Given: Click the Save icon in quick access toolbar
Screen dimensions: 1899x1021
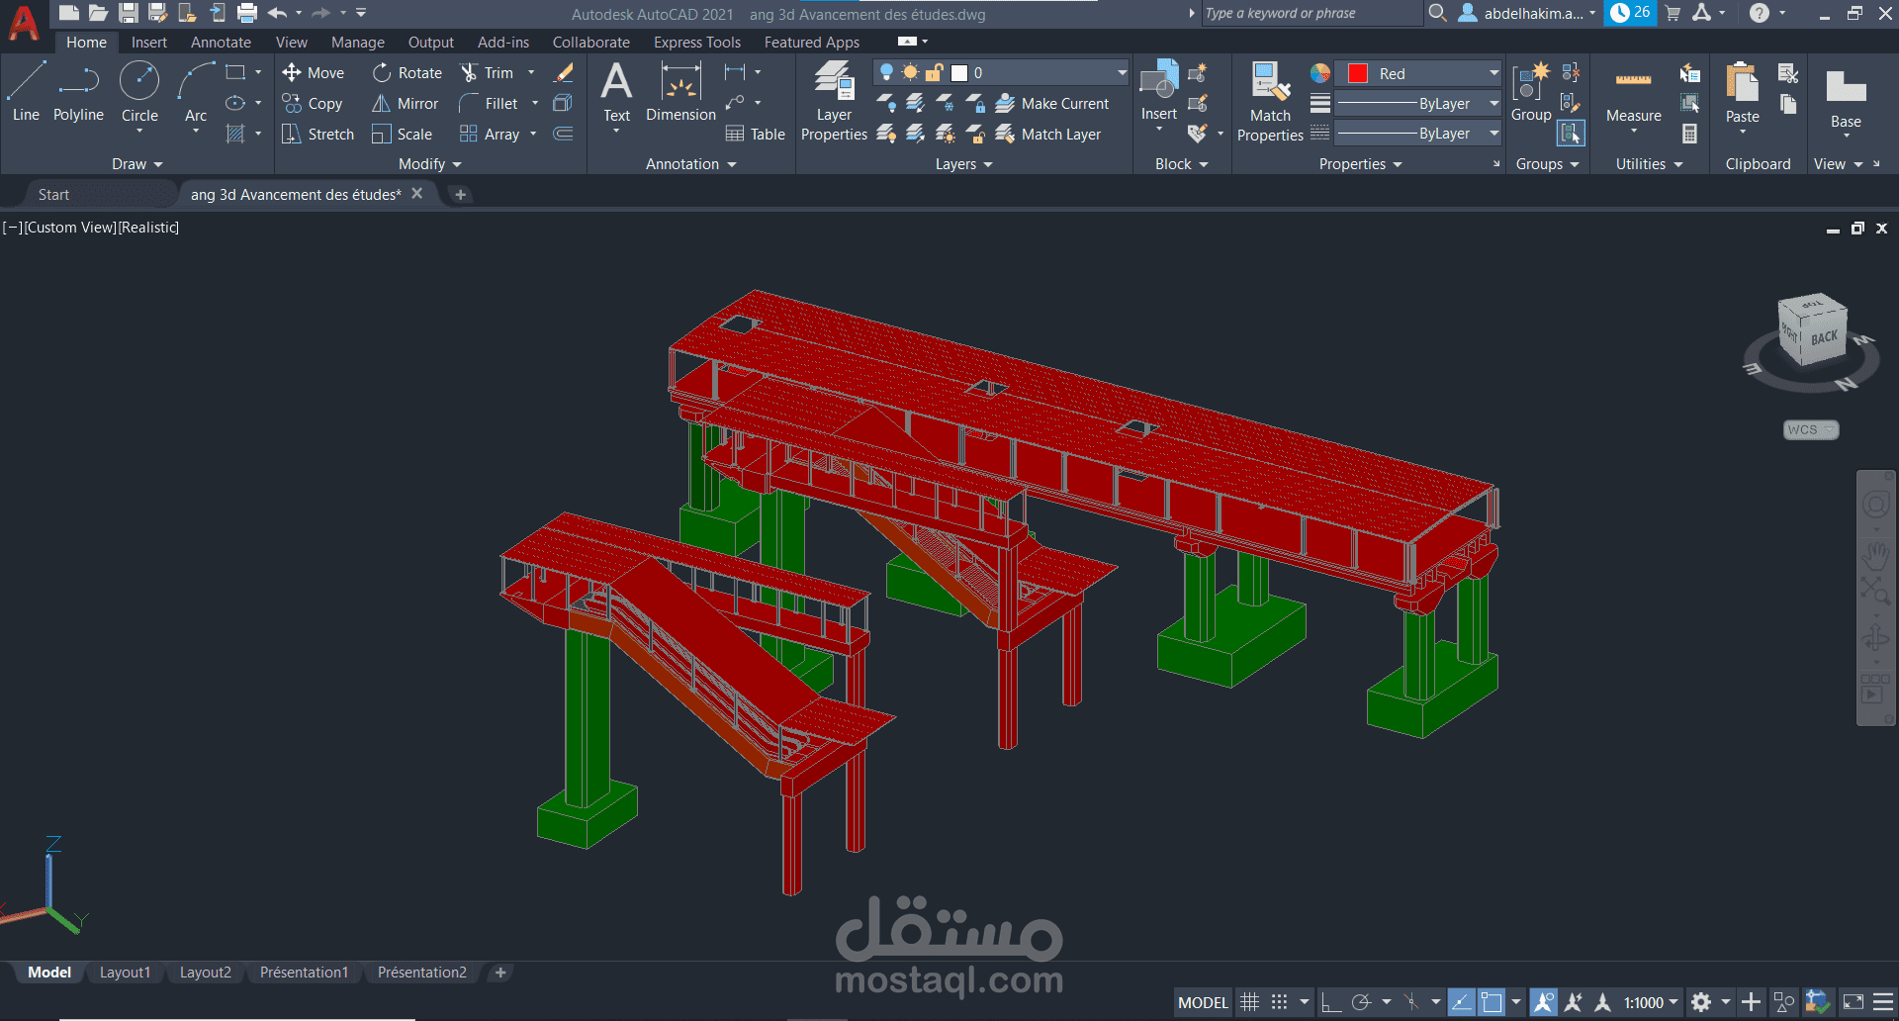Looking at the screenshot, I should coord(129,13).
